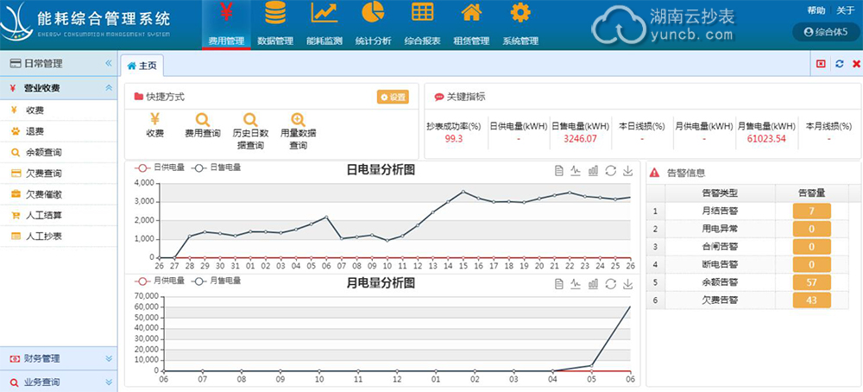Click the 帮助 link at top right
The width and height of the screenshot is (863, 392).
click(x=816, y=10)
